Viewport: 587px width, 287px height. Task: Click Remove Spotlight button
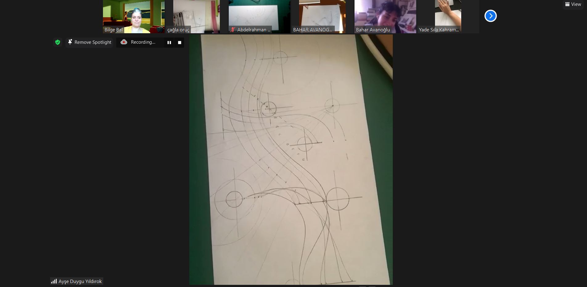coord(89,42)
